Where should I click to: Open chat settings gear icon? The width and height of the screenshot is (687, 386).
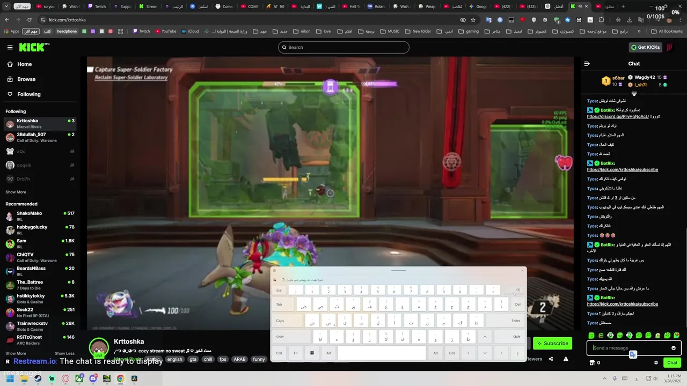[656, 363]
